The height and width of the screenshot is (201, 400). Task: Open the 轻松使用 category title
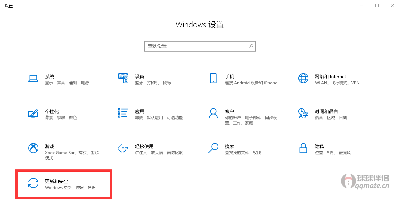pyautogui.click(x=144, y=146)
